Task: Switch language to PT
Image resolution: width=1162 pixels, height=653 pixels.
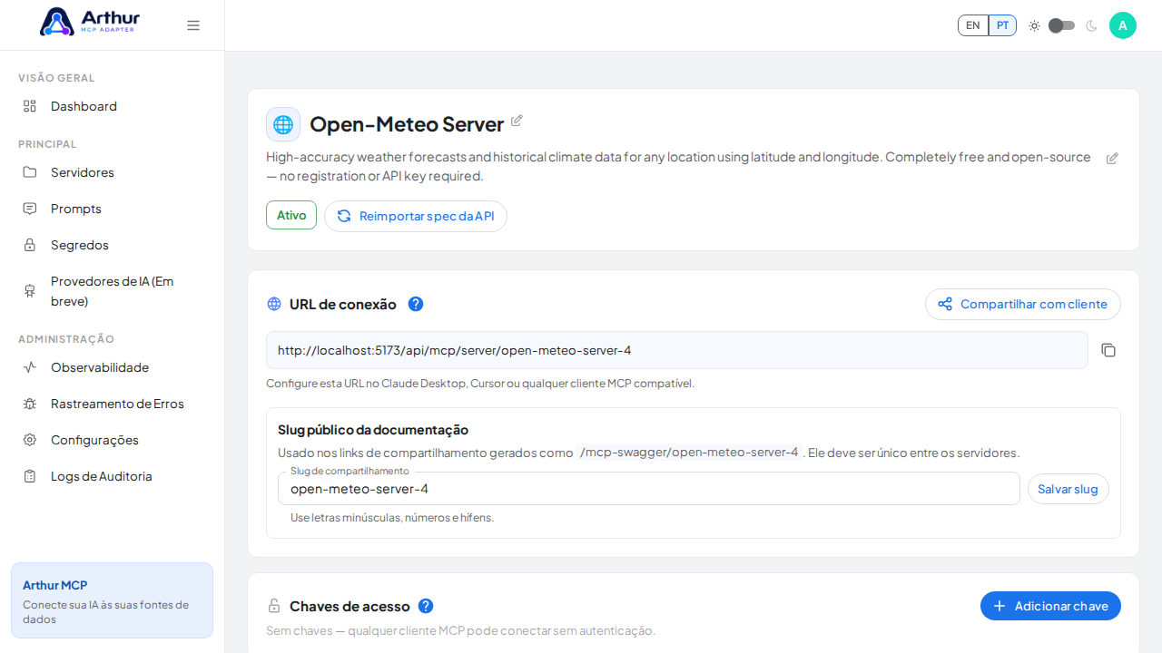Action: coord(1002,25)
